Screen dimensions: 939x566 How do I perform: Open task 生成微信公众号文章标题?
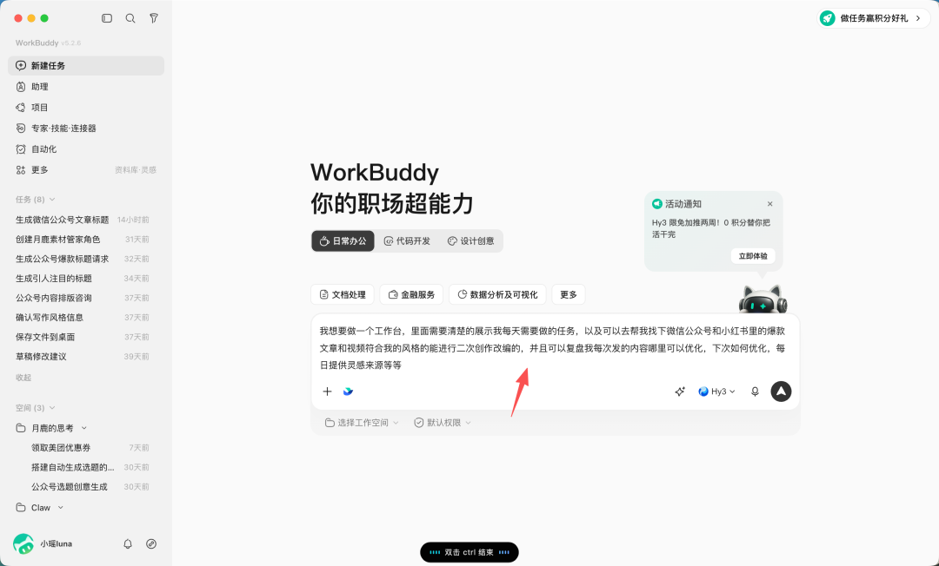pyautogui.click(x=63, y=220)
